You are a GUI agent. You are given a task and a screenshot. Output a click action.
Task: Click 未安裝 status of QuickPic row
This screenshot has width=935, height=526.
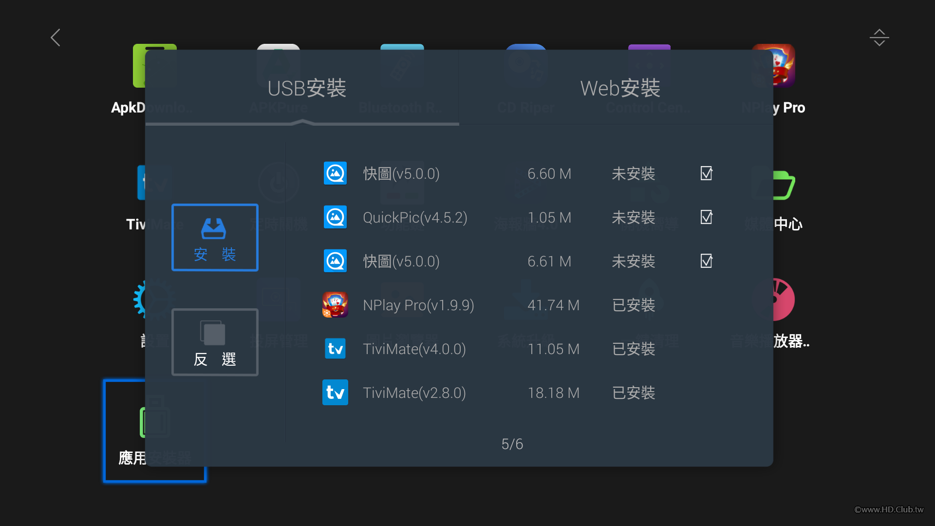[634, 218]
